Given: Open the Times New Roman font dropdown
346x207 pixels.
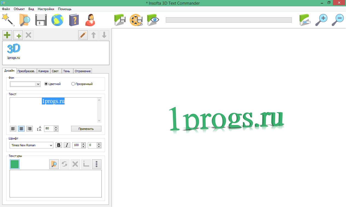Looking at the screenshot, I should click(31, 145).
